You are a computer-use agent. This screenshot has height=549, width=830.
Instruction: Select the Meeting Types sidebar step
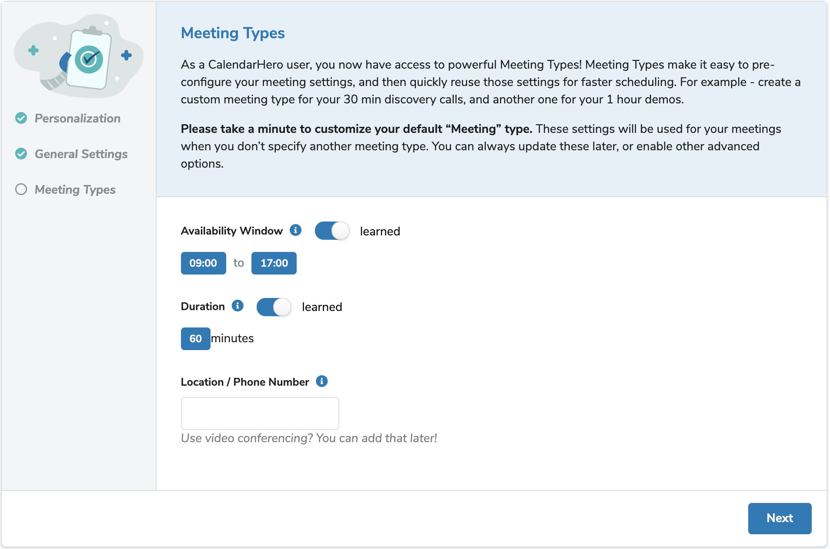[75, 189]
